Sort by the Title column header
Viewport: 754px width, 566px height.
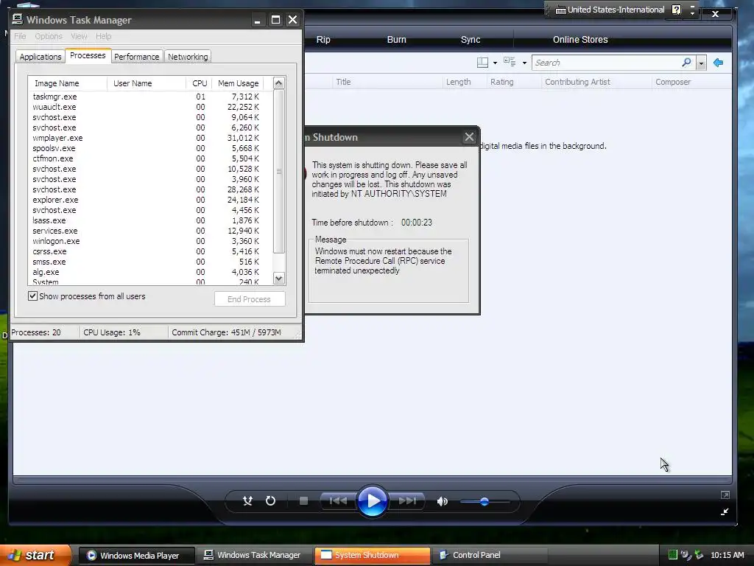[387, 82]
